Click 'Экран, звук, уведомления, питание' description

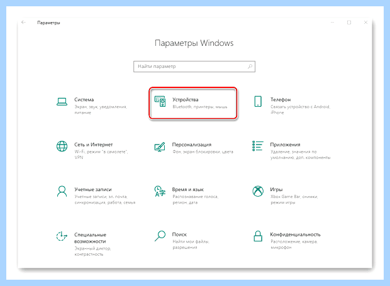[x=101, y=109]
